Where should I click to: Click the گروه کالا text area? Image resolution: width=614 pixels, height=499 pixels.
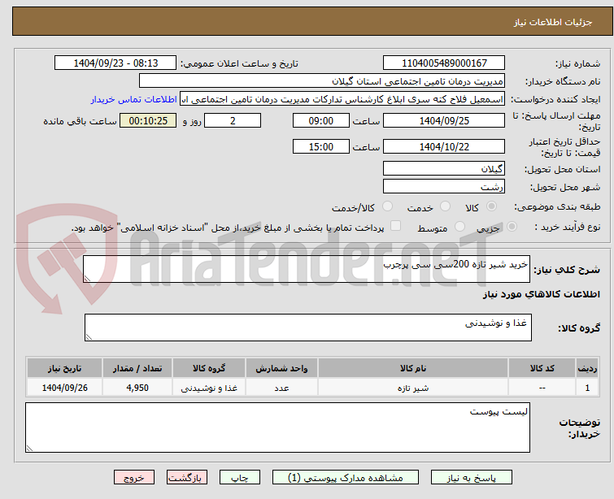[308, 328]
